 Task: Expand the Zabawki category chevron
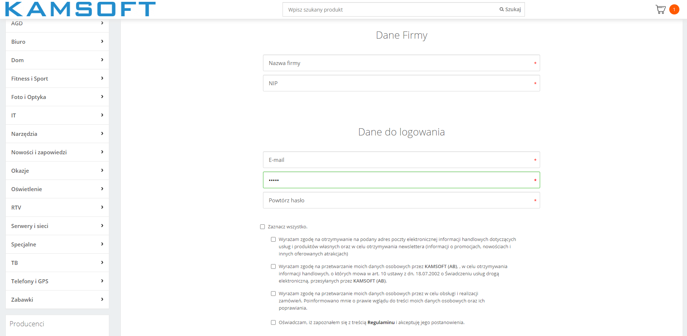click(102, 300)
